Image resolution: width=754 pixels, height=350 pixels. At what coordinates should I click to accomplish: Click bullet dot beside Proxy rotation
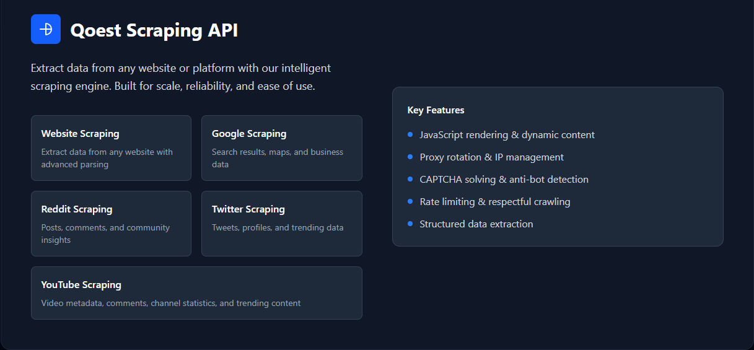[410, 157]
